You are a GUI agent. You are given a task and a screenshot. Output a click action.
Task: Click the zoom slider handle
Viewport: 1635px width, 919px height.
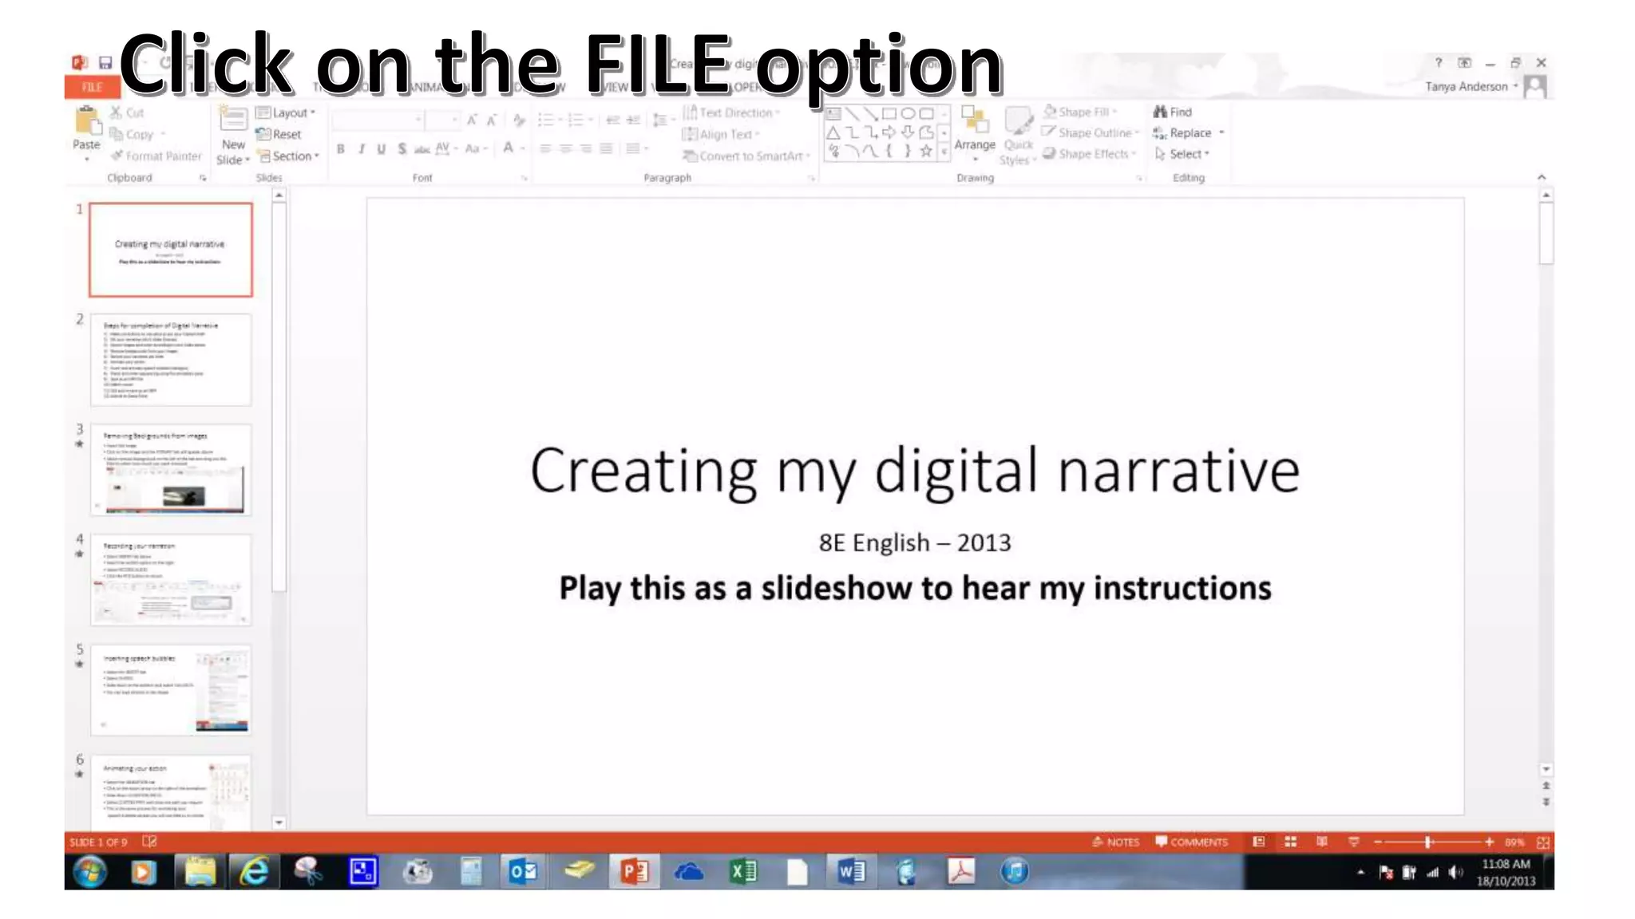coord(1428,842)
